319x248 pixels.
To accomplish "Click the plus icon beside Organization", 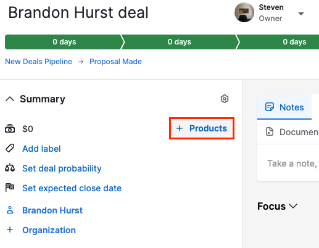I will [10, 229].
